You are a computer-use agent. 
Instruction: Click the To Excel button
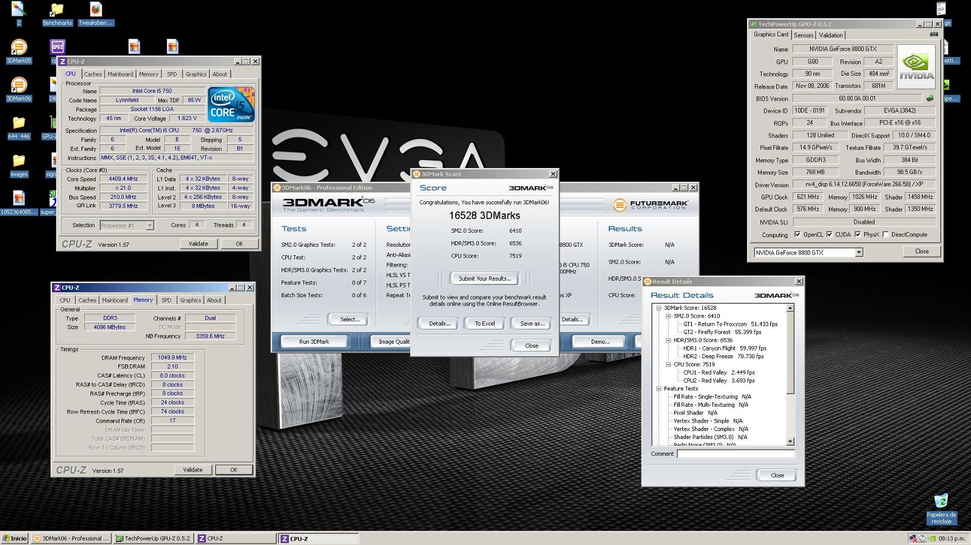pos(485,323)
